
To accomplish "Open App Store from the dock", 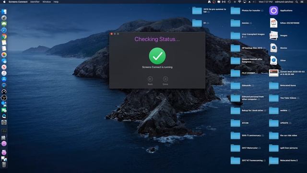I will [4, 79].
